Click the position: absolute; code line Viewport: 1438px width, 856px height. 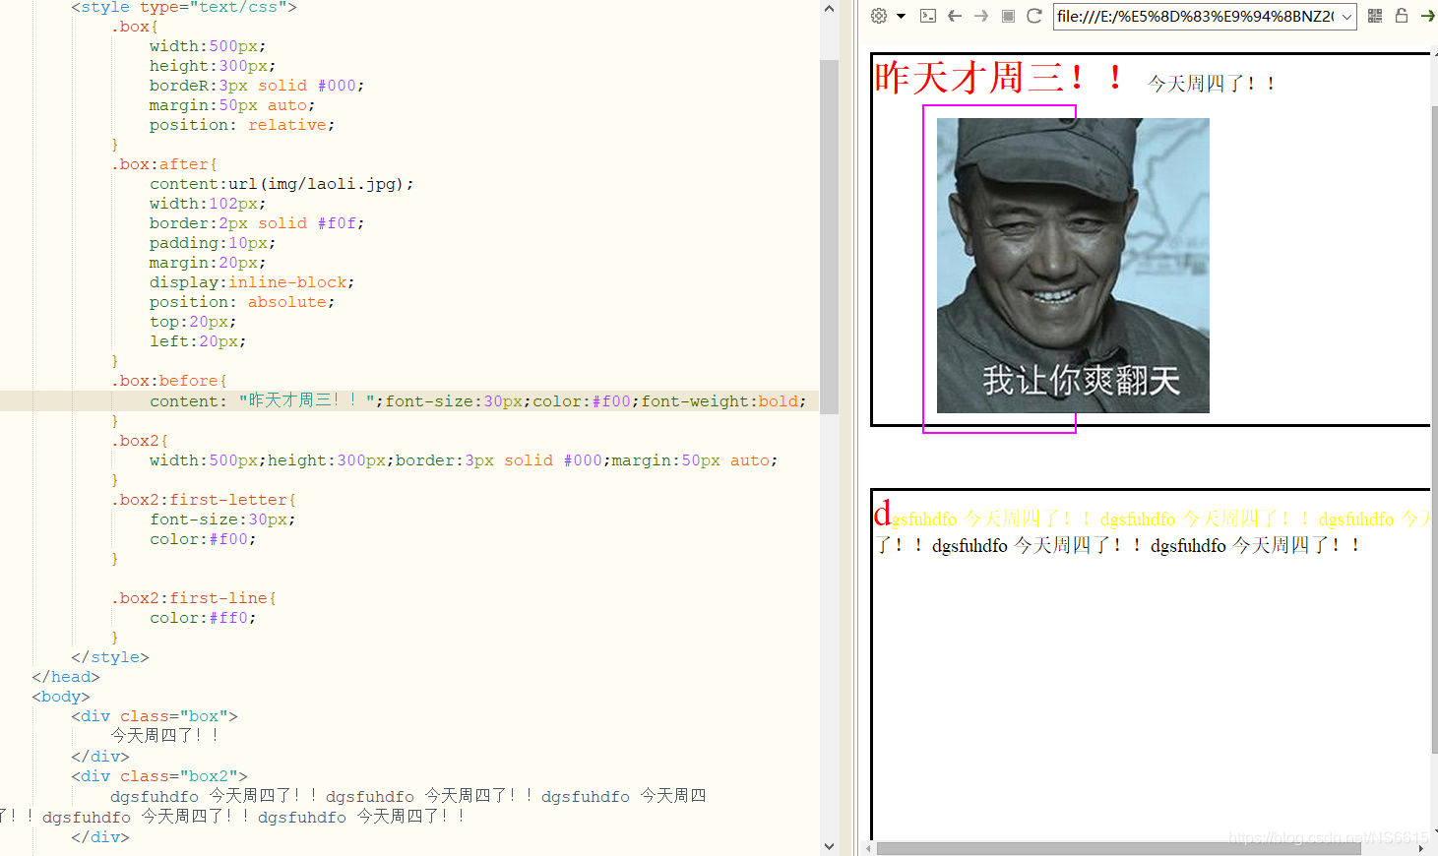[x=242, y=302]
